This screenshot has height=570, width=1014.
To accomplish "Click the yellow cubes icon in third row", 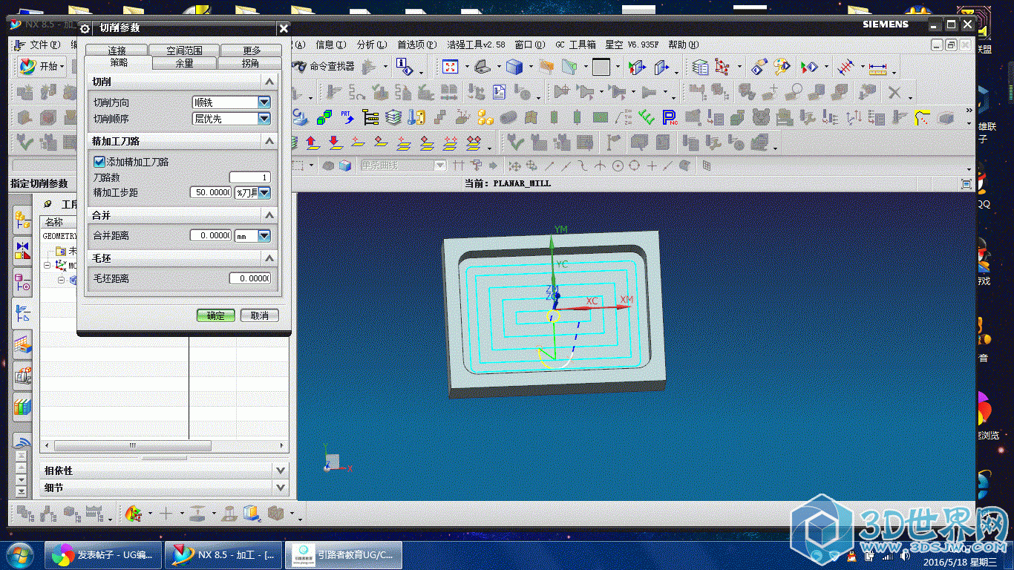I will (485, 118).
